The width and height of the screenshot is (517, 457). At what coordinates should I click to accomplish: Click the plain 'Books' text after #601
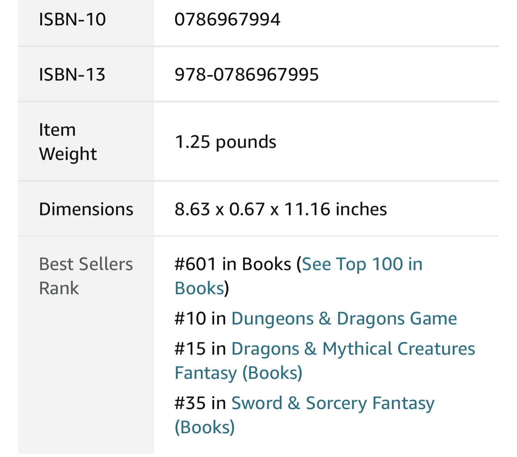pyautogui.click(x=266, y=265)
